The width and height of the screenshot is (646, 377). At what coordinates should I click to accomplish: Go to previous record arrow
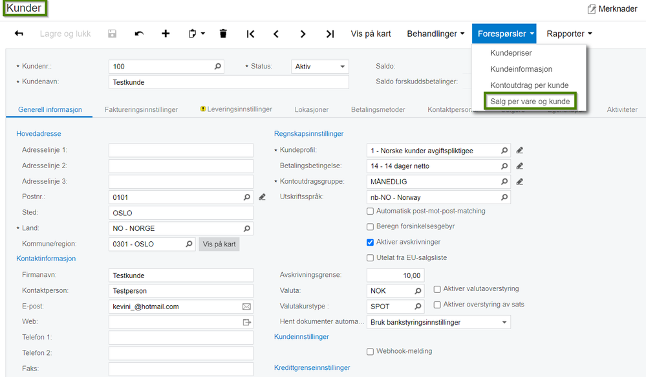276,34
